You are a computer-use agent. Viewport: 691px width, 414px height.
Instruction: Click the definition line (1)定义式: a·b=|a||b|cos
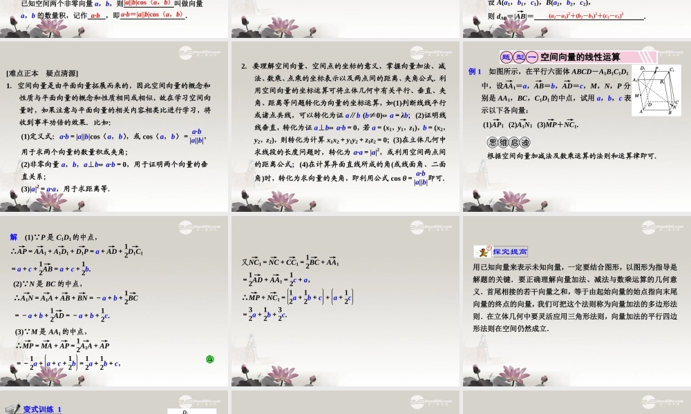point(113,137)
